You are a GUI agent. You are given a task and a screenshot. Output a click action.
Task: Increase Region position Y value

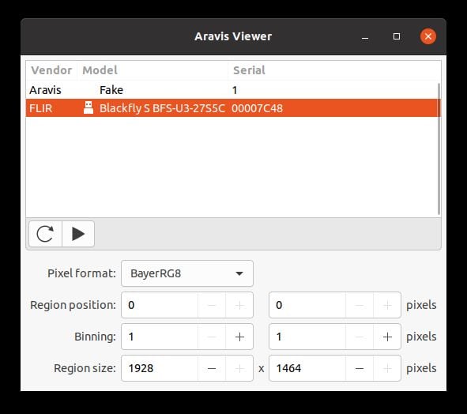click(x=387, y=305)
